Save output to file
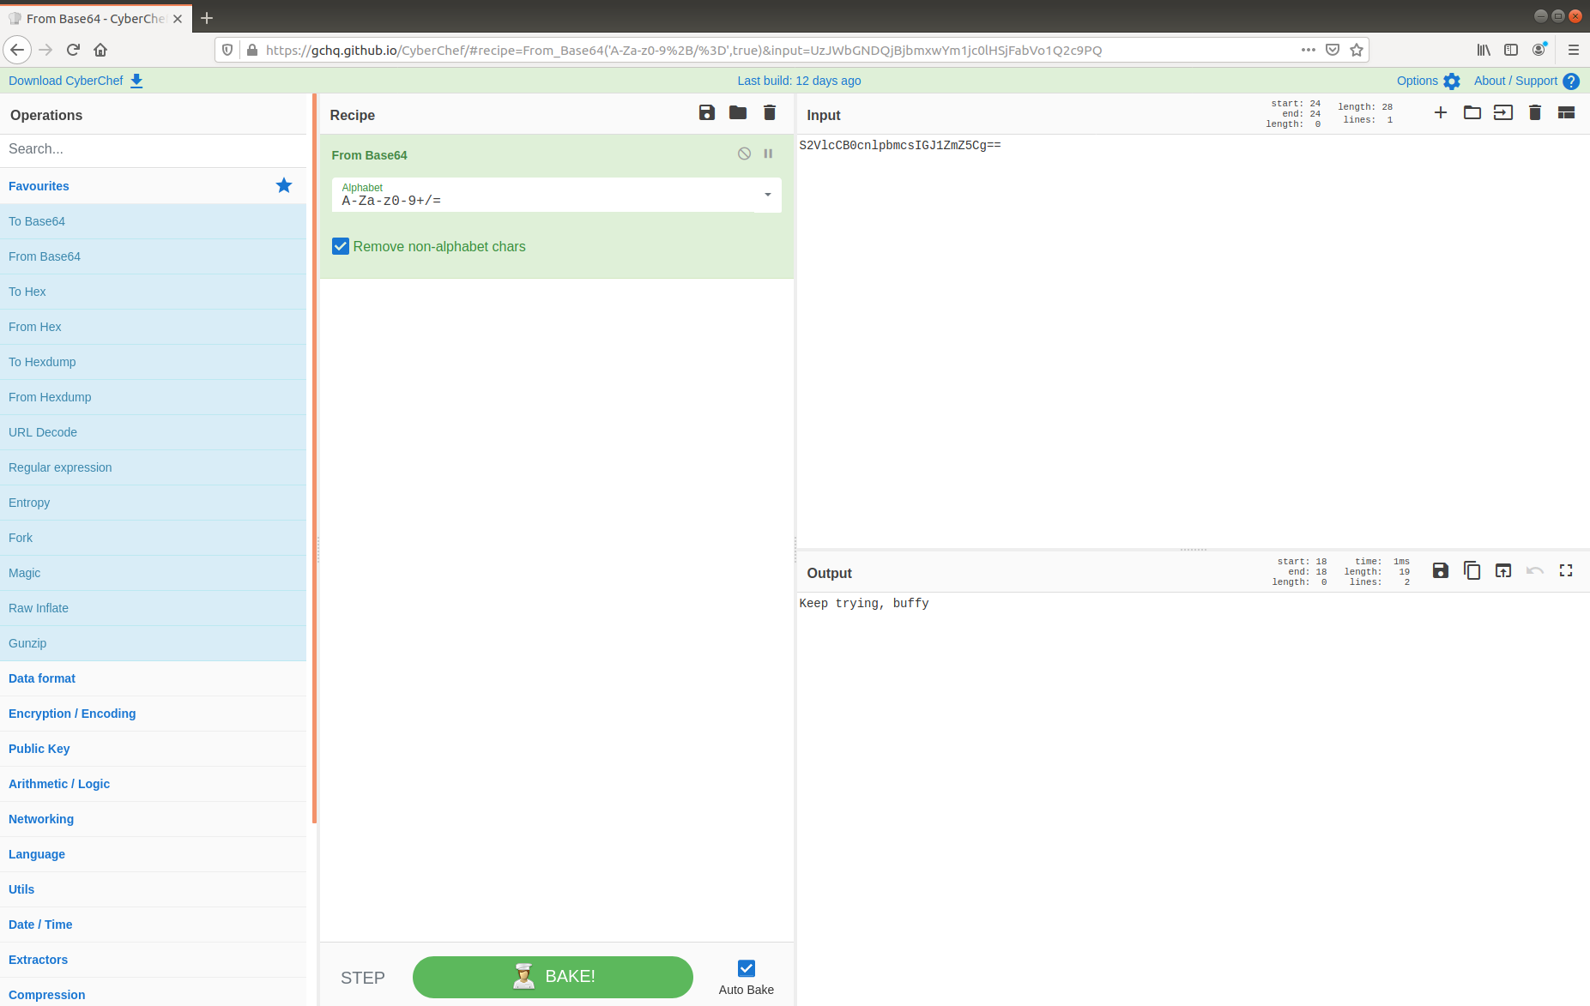 pyautogui.click(x=1440, y=571)
